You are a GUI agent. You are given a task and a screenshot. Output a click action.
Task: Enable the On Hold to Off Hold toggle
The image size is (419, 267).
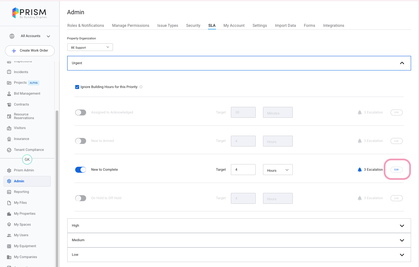pyautogui.click(x=80, y=198)
